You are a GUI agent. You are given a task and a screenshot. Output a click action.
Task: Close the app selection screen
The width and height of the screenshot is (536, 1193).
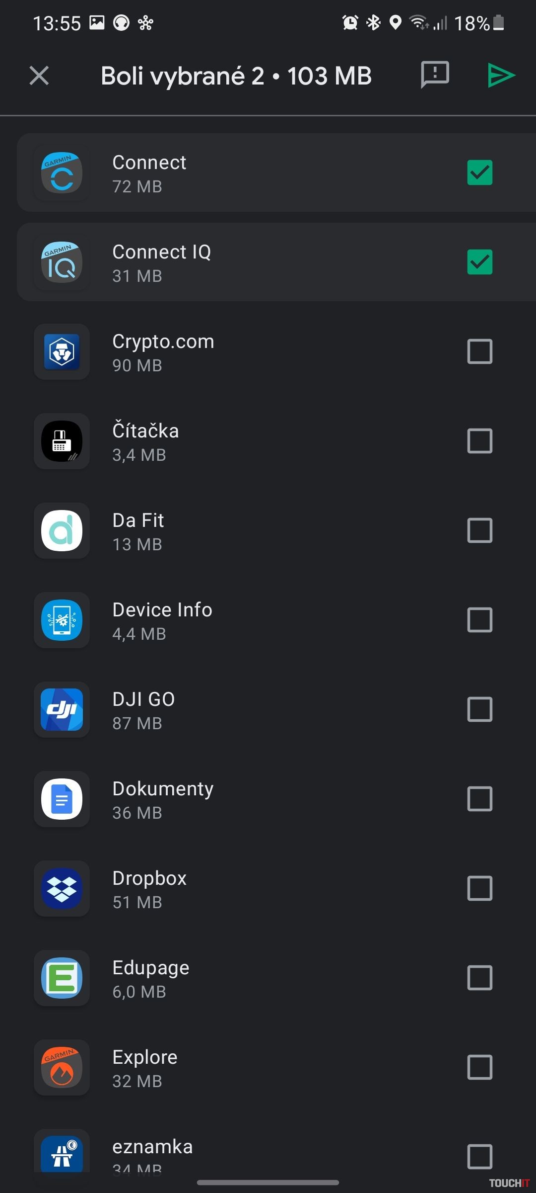(39, 76)
